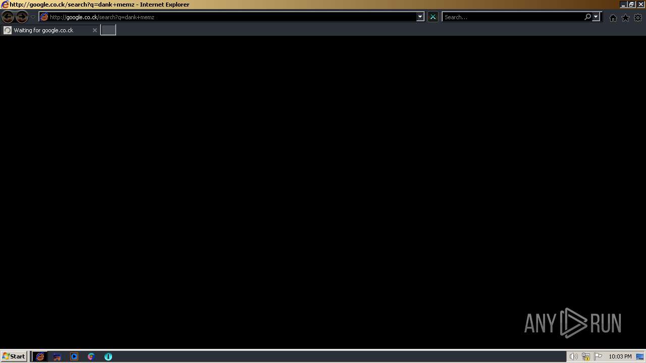Open Windows Explorer from taskbar
This screenshot has height=363, width=646.
click(x=57, y=356)
